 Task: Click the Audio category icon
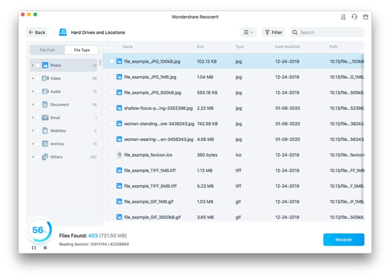coord(45,92)
